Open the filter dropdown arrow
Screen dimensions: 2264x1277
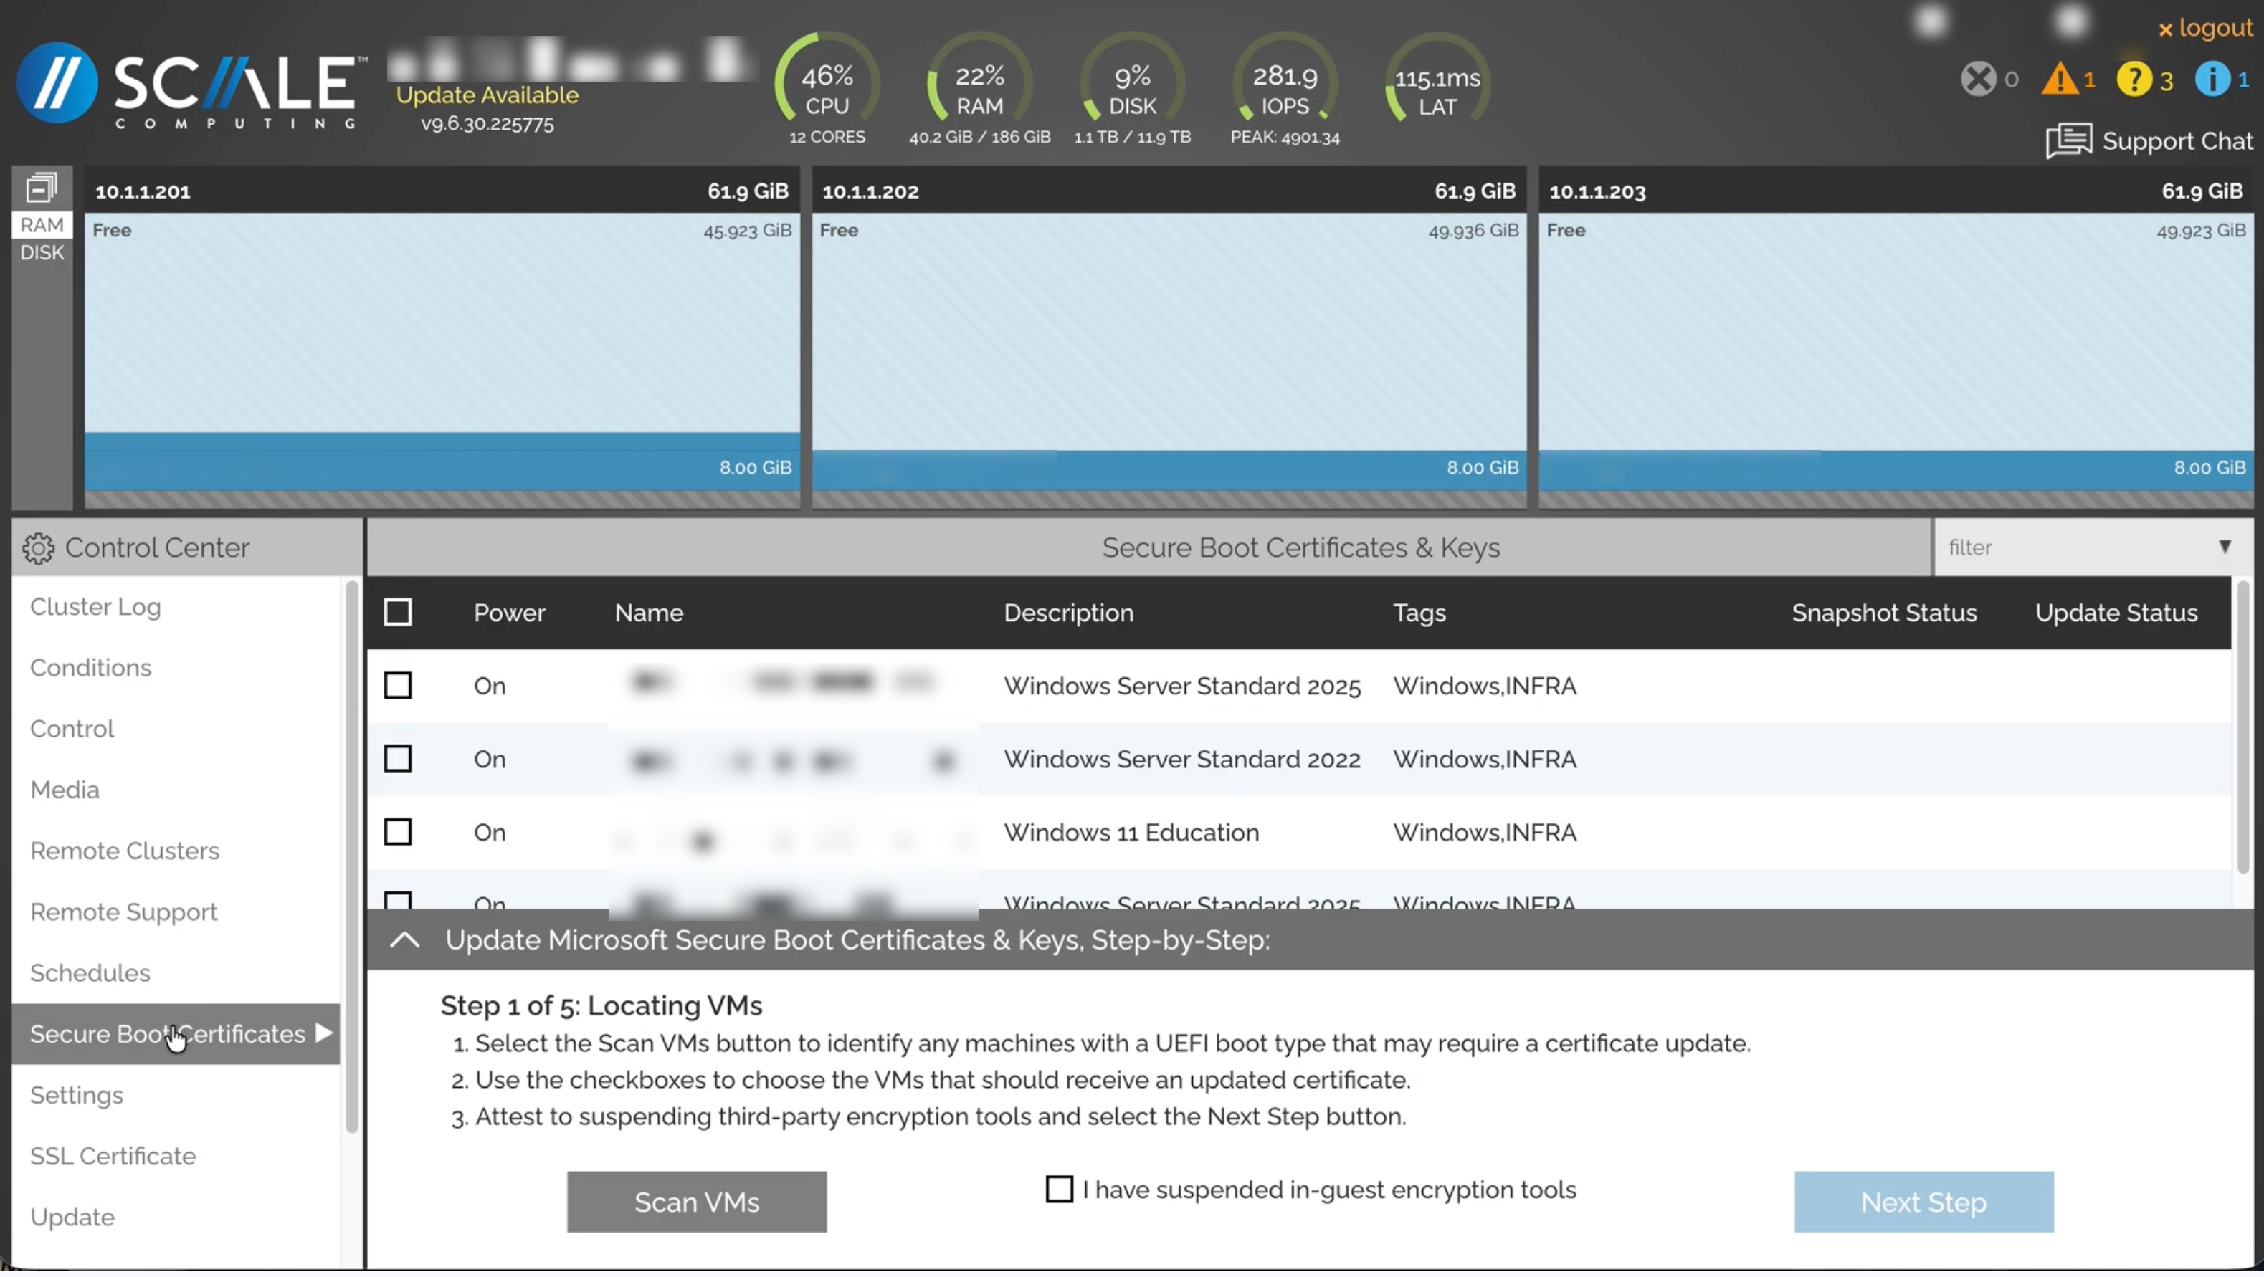[x=2224, y=547]
